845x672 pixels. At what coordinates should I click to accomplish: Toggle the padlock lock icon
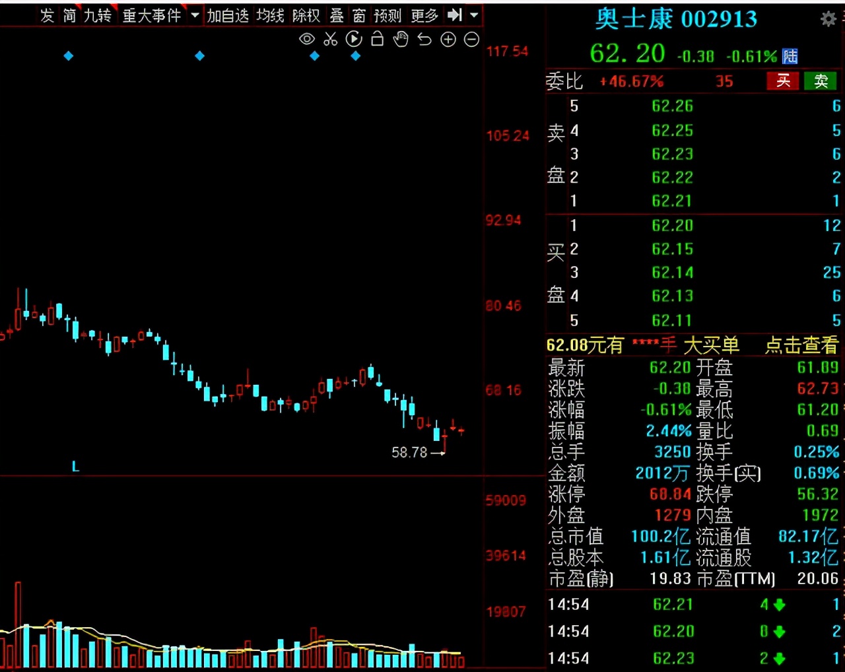point(378,40)
